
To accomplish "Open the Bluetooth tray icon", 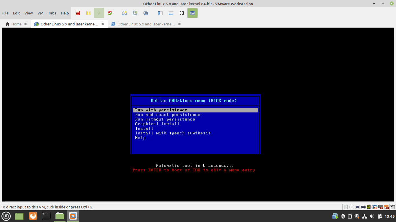I will 343,216.
